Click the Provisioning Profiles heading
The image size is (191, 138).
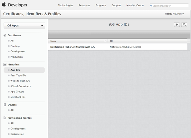click(x=19, y=118)
